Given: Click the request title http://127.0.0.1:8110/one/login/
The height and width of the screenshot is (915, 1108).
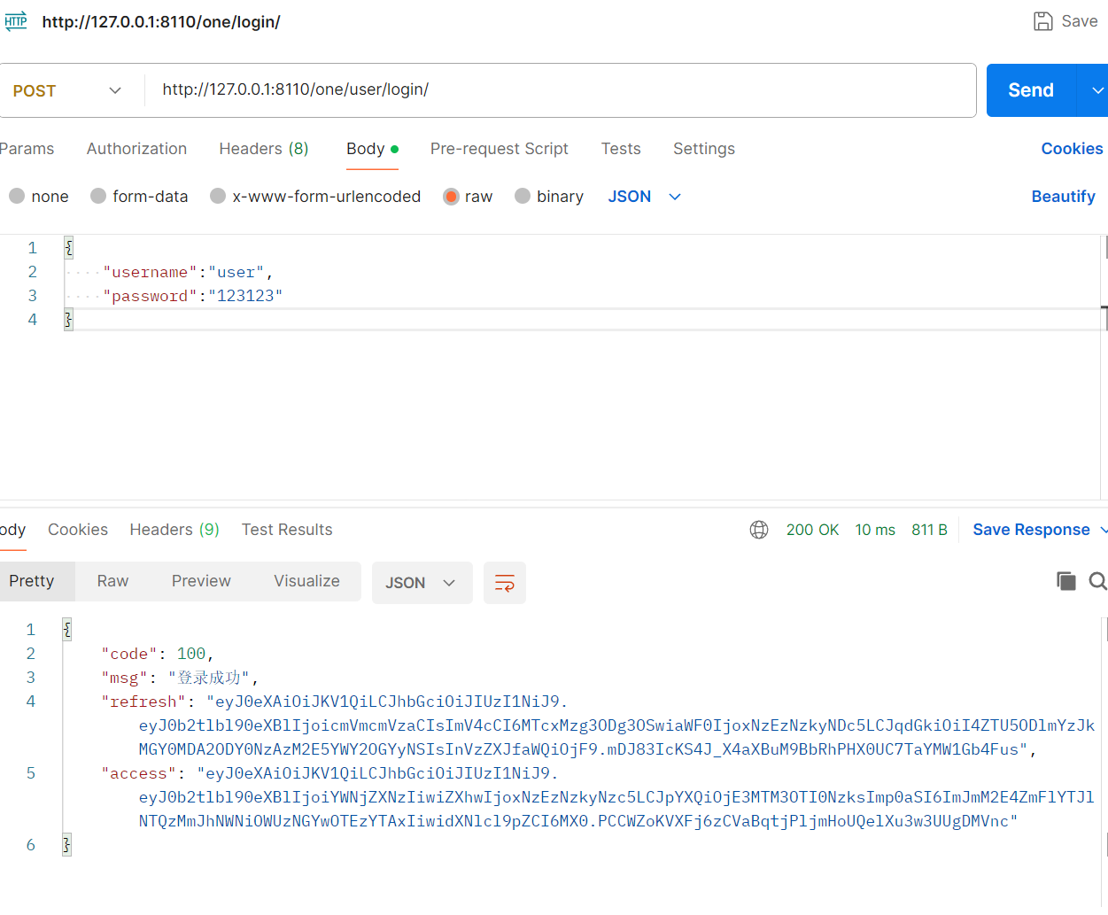Looking at the screenshot, I should pyautogui.click(x=161, y=22).
